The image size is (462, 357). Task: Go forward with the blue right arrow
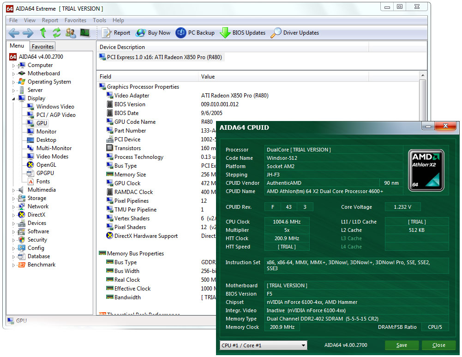(x=28, y=33)
